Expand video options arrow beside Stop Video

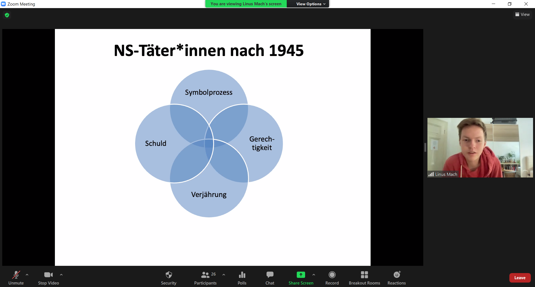tap(61, 275)
